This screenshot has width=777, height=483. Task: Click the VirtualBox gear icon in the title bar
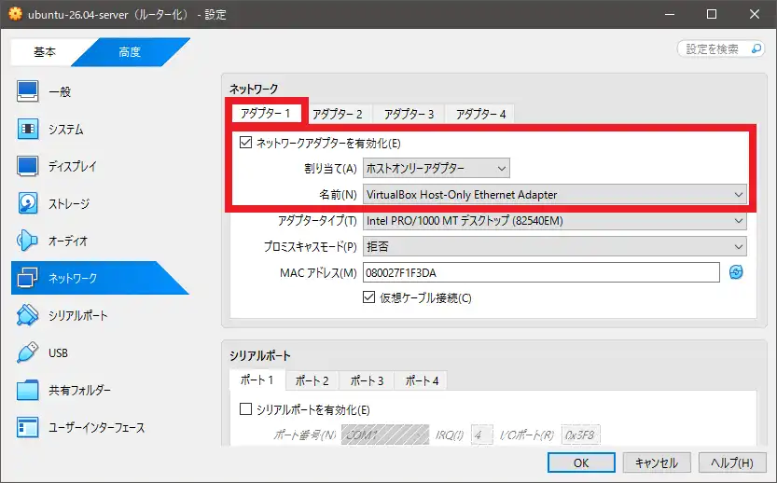15,14
